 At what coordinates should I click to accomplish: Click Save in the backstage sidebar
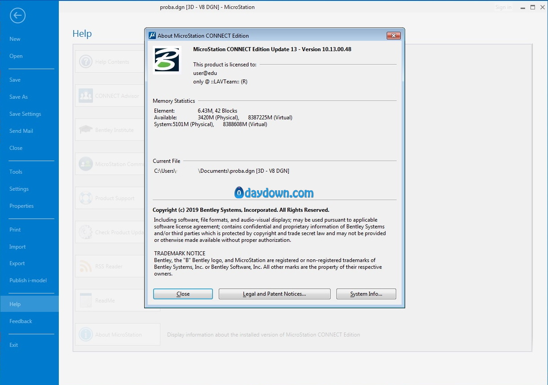[29, 80]
